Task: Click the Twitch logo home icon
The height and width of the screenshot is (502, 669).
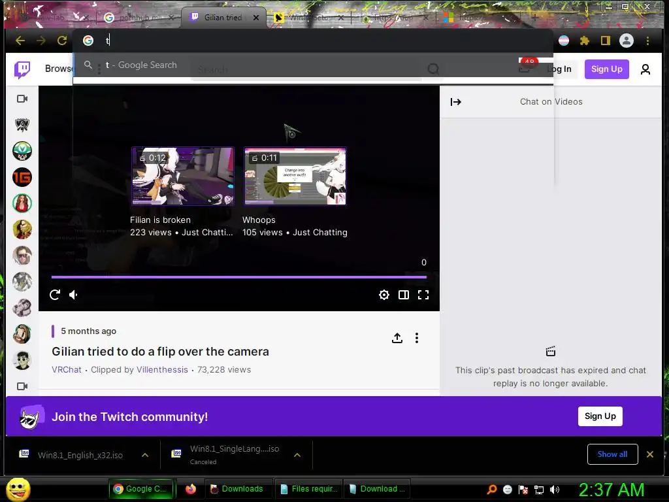Action: click(22, 69)
